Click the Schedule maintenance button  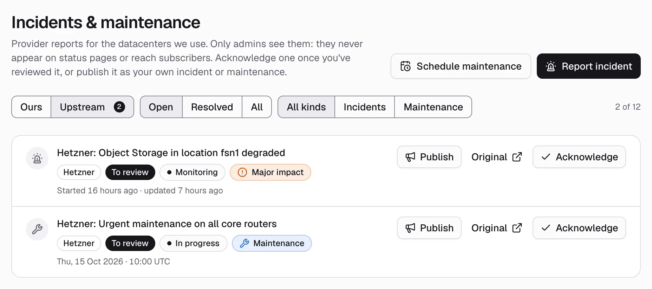(461, 66)
